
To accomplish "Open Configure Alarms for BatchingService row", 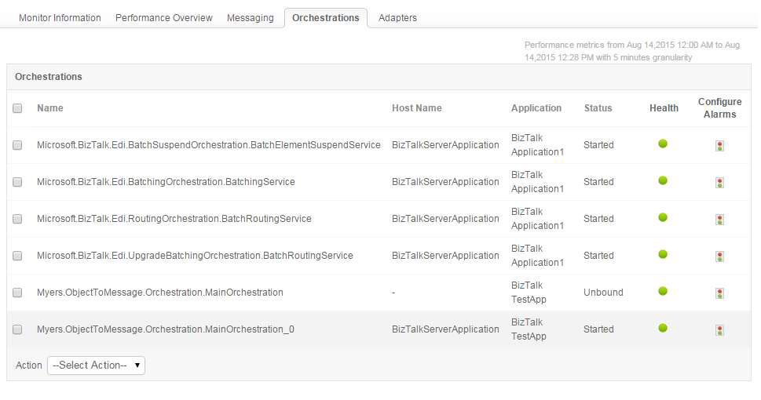I will pos(719,183).
